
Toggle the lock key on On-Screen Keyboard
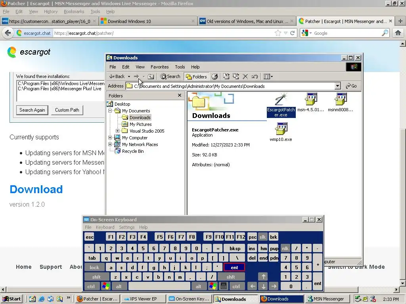[94, 268]
